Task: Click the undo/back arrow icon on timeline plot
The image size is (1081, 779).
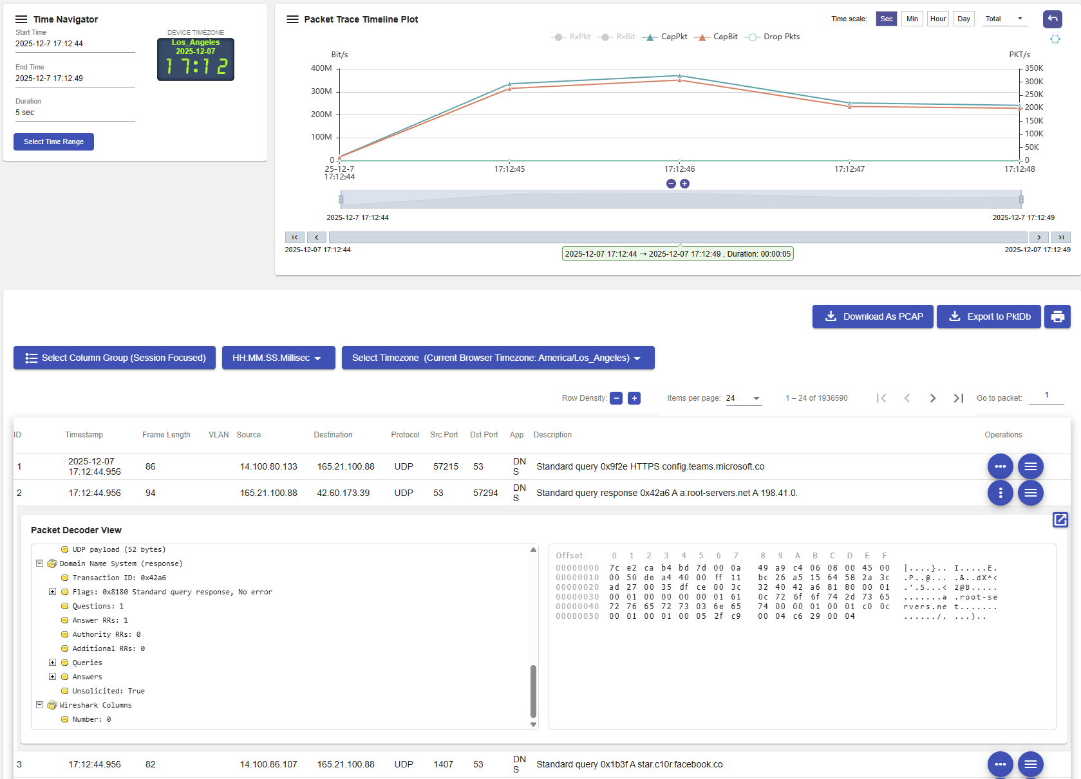Action: (1053, 19)
